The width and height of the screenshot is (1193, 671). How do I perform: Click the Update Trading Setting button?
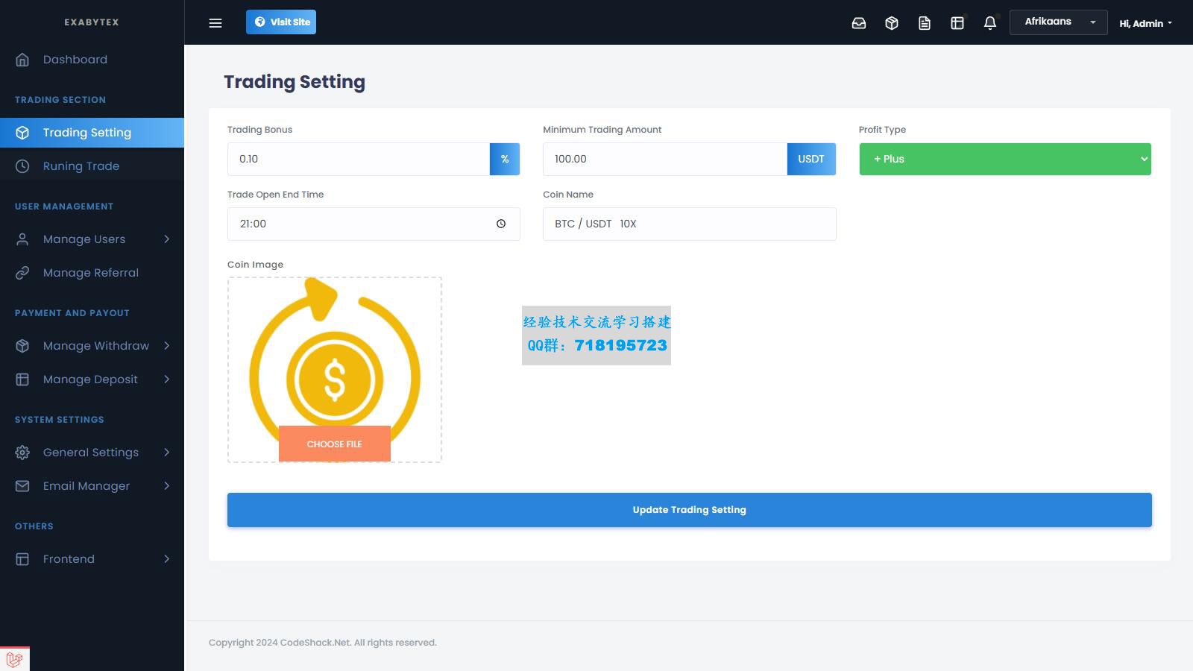(690, 510)
